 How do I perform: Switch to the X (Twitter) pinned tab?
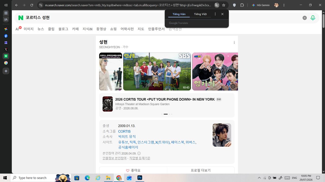pos(6,49)
